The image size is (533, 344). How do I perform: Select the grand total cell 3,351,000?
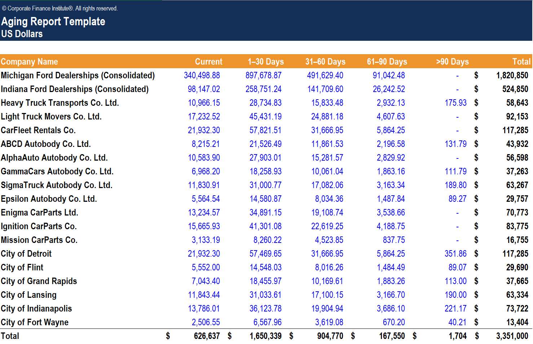[512, 336]
